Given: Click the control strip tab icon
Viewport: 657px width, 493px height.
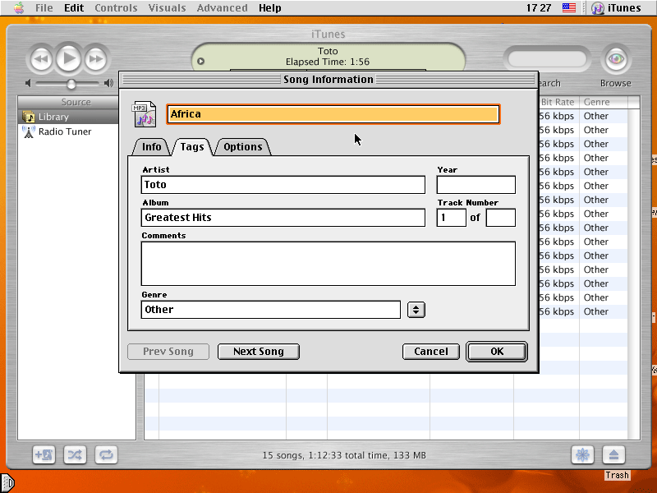Looking at the screenshot, I should [7, 483].
